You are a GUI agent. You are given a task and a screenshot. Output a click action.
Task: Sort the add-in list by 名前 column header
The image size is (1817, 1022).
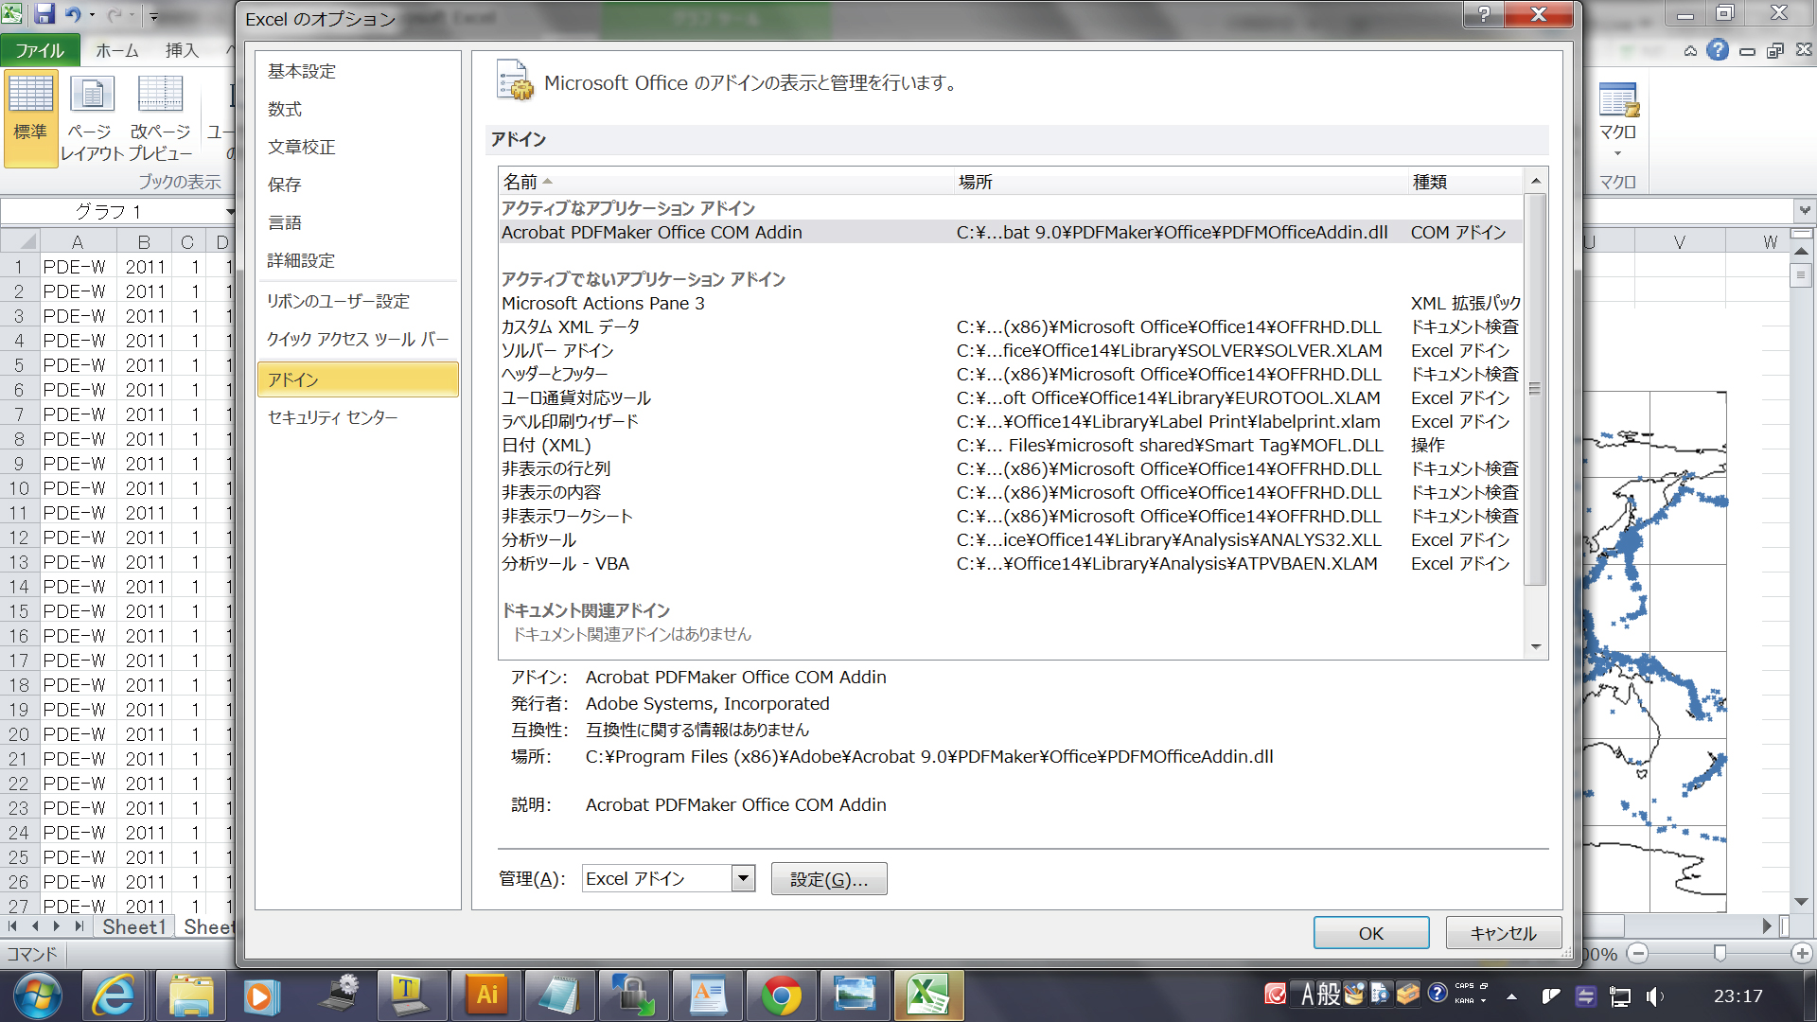click(x=725, y=182)
